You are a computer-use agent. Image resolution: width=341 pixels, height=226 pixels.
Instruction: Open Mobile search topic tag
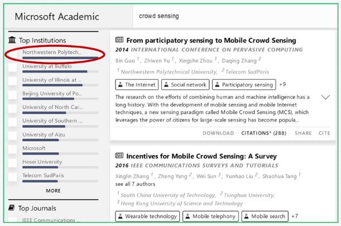[x=265, y=216]
